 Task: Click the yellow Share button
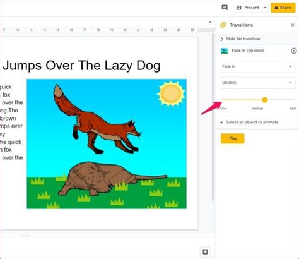coord(283,8)
